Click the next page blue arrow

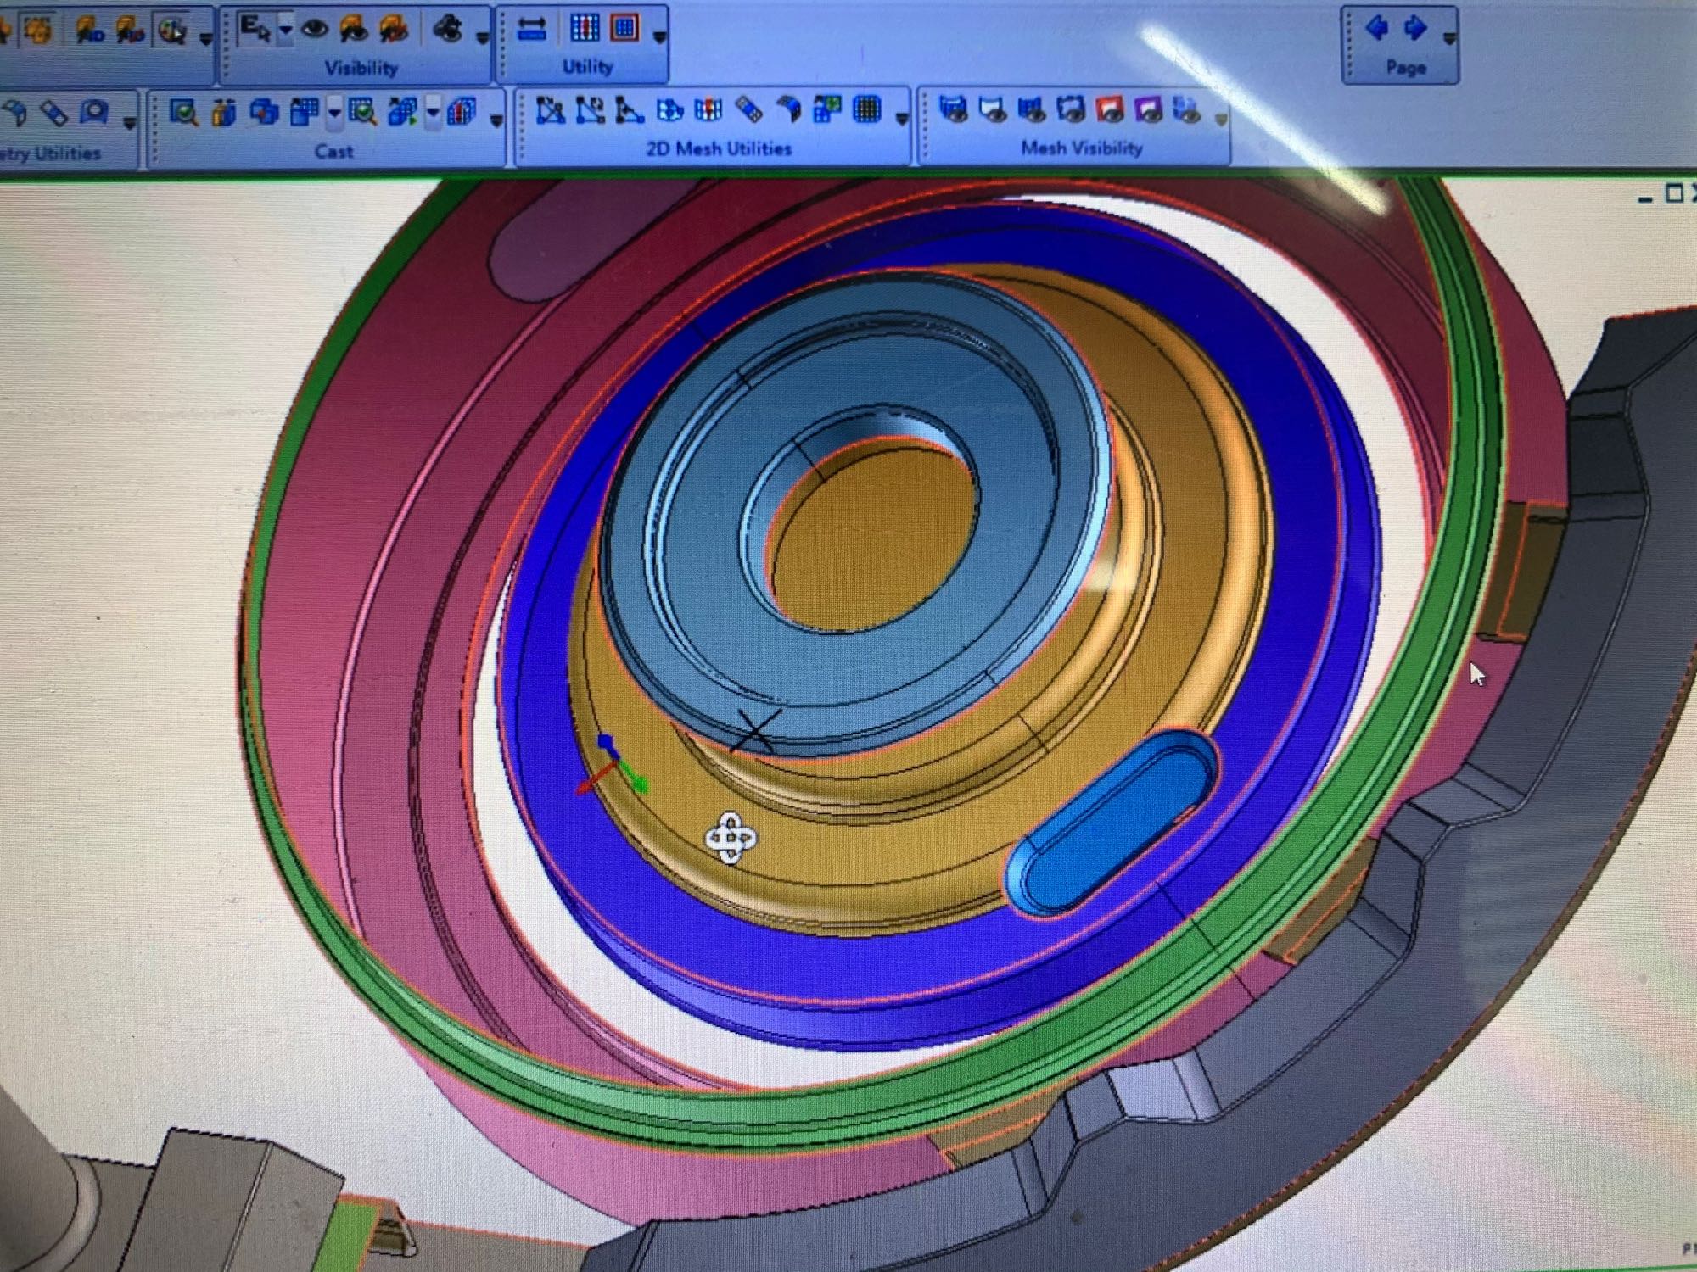click(x=1415, y=28)
